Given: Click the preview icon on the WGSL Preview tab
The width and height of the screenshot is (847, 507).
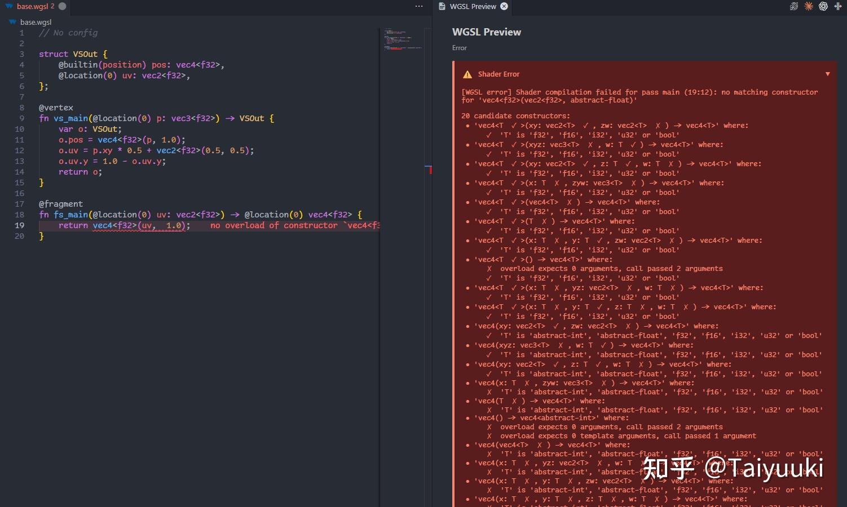Looking at the screenshot, I should 442,6.
